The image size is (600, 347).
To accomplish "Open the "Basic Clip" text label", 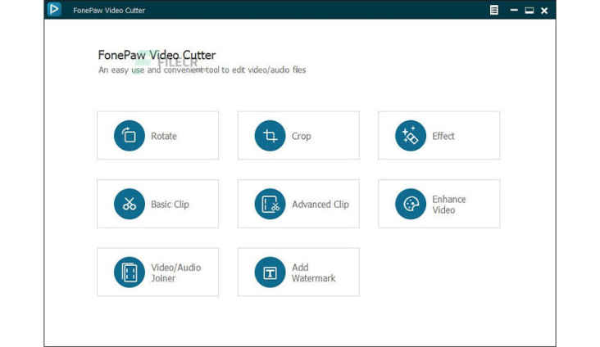I will pos(170,204).
